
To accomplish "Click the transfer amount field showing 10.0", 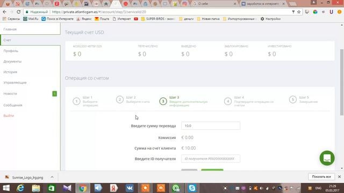I will point(211,126).
